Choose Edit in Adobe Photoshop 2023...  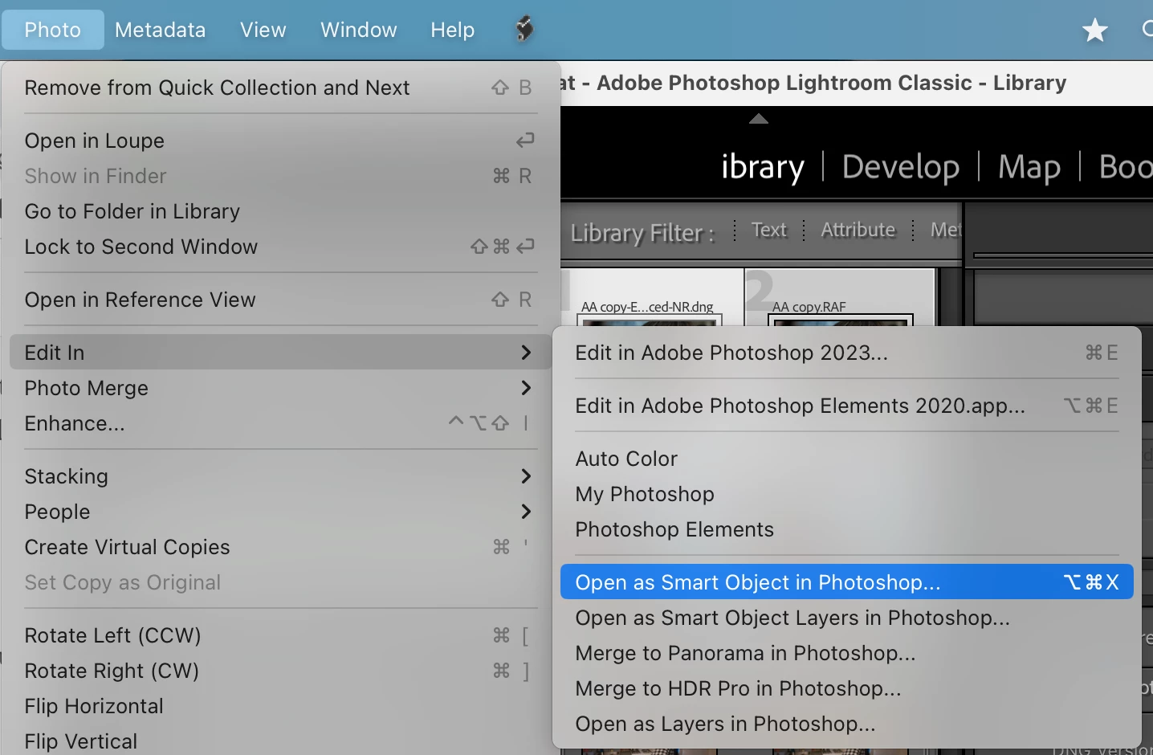[847, 353]
